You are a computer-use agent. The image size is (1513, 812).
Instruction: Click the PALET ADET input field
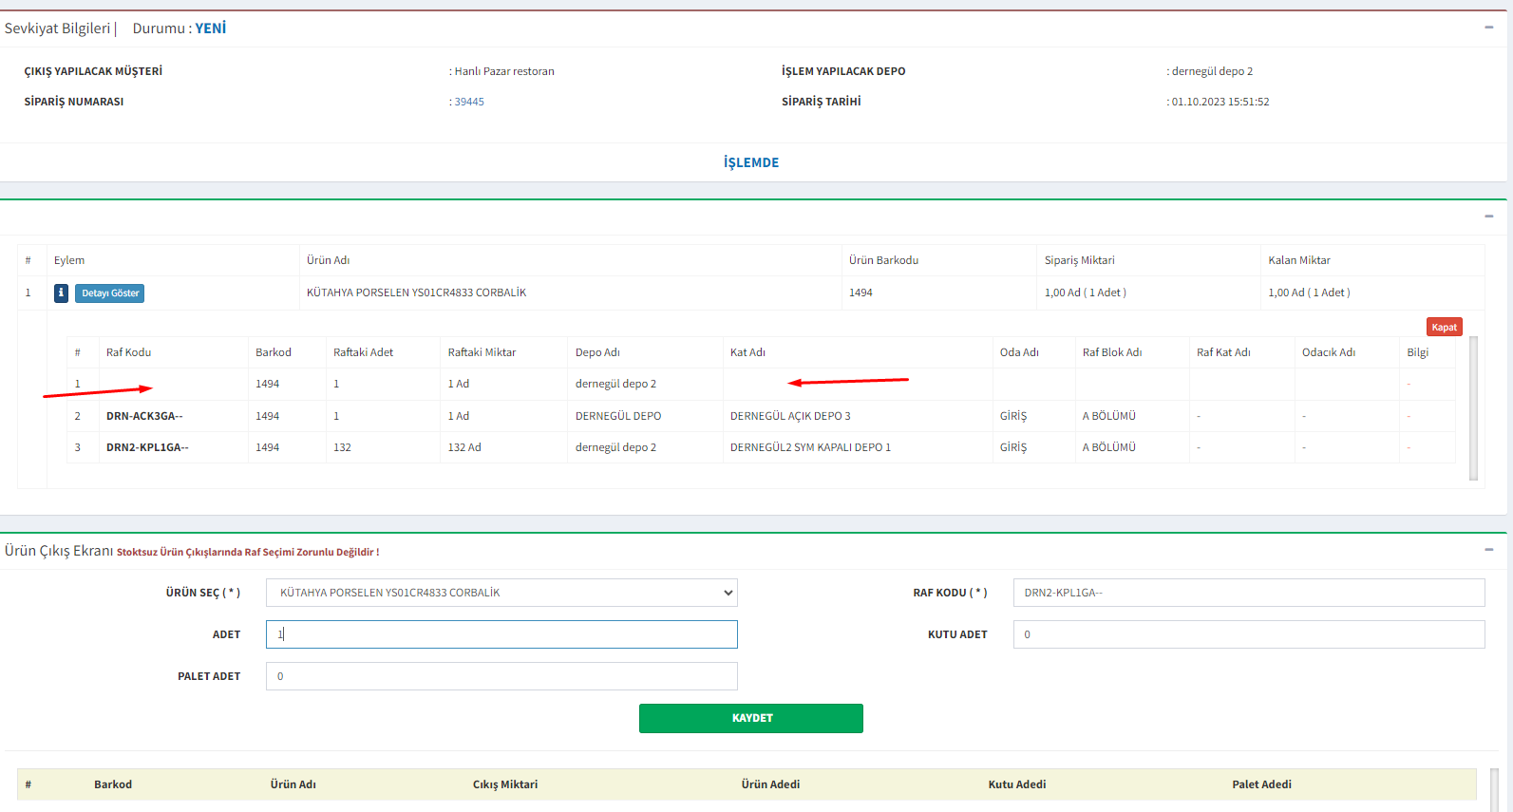[501, 676]
